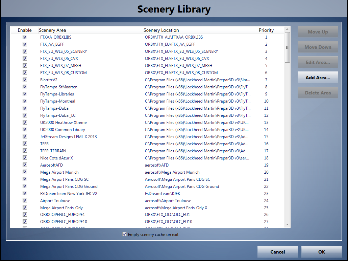This screenshot has height=261, width=348.
Task: Select the FTX_EU_WLS_06_CVX entry
Action: coord(59,59)
